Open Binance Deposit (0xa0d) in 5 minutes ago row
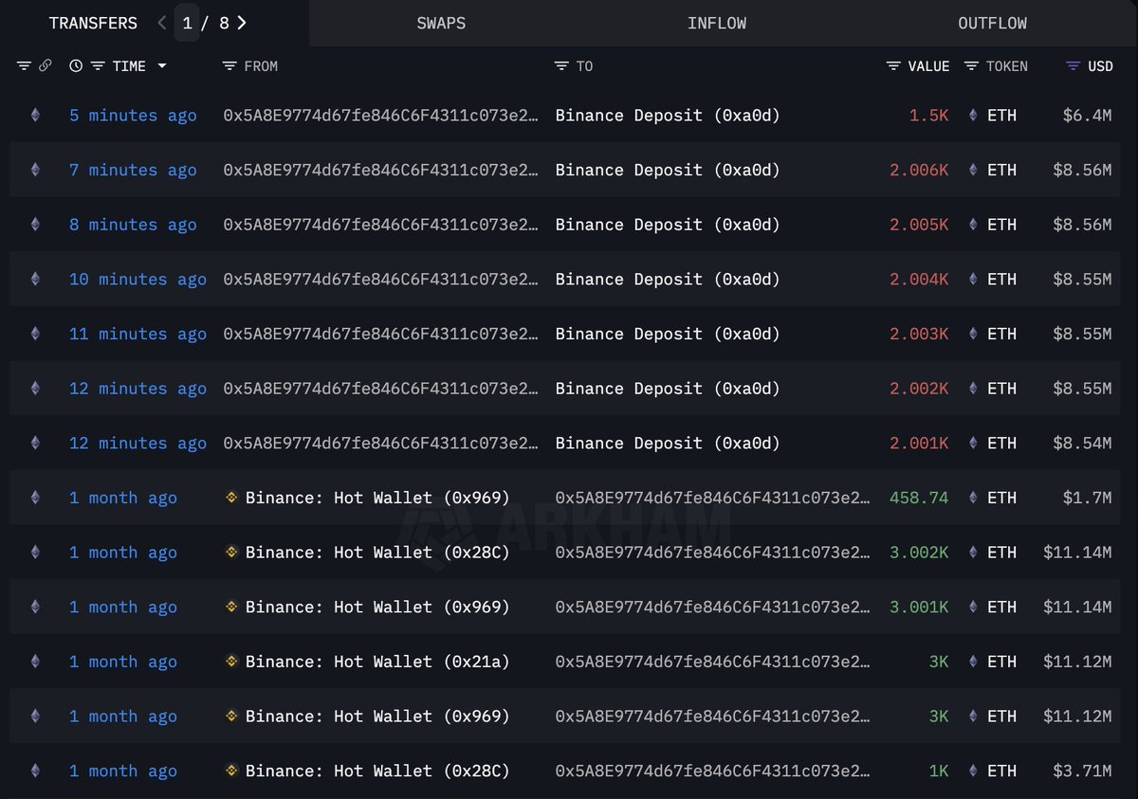 tap(668, 116)
